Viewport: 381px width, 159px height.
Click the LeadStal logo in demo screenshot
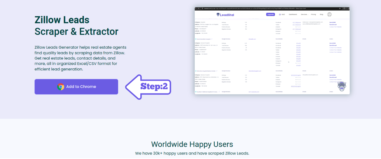click(x=225, y=15)
